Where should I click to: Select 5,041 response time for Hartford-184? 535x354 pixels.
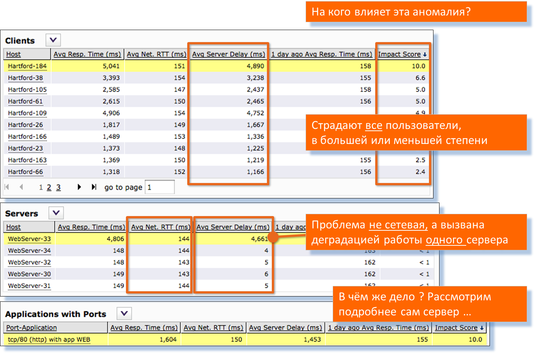click(x=111, y=66)
